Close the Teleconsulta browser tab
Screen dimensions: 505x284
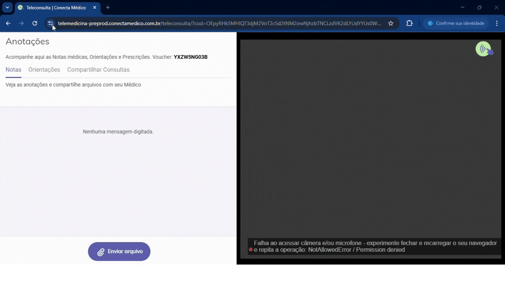[x=95, y=8]
